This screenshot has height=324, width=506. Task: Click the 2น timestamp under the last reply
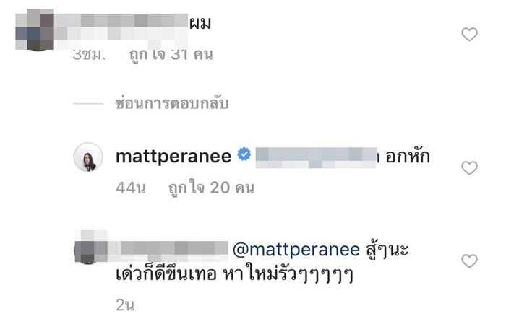click(125, 305)
